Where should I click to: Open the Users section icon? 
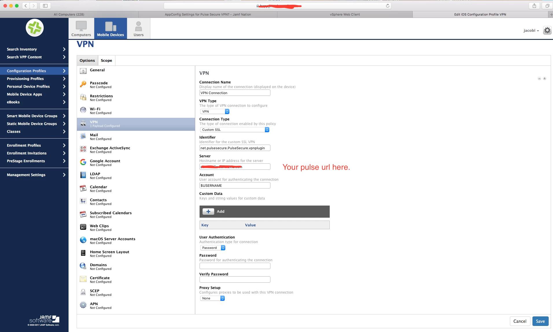point(139,29)
